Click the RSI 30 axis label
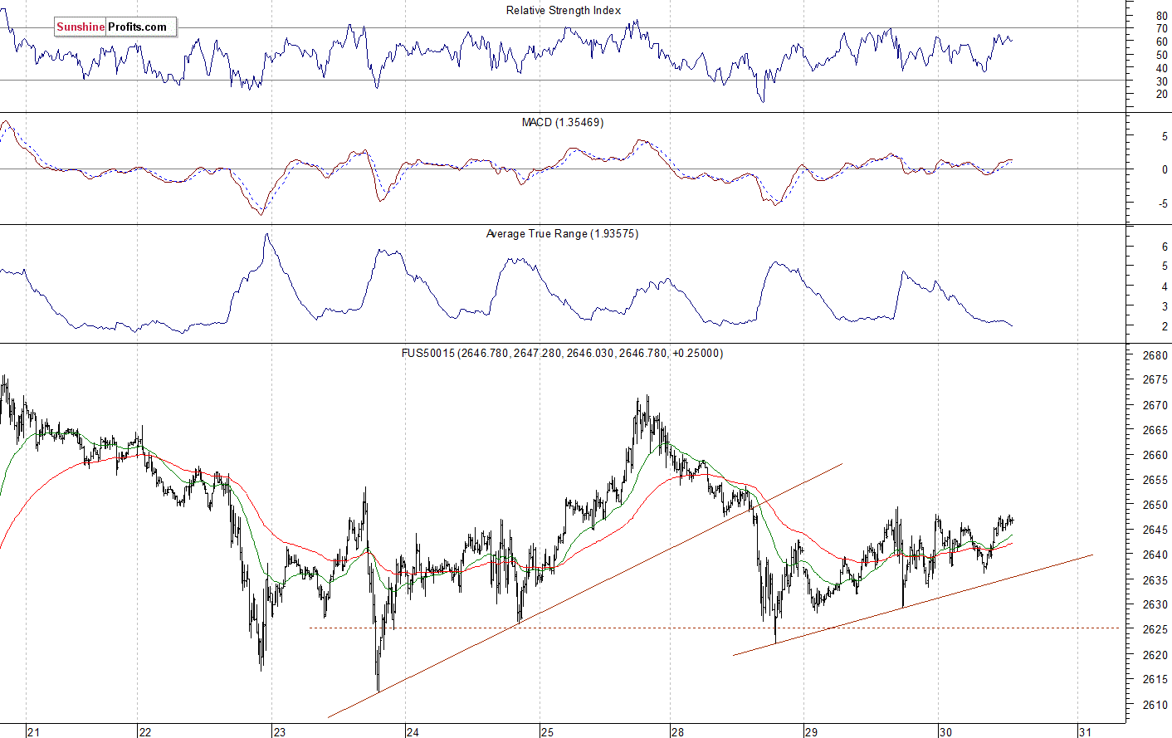Screen dimensions: 1172x738 [x=1162, y=81]
